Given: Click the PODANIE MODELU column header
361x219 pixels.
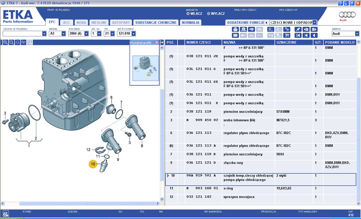Looking at the screenshot, I should click(340, 42).
